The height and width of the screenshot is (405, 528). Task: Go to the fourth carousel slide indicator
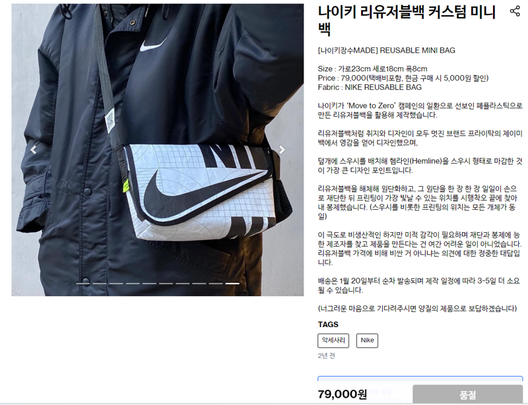(133, 284)
